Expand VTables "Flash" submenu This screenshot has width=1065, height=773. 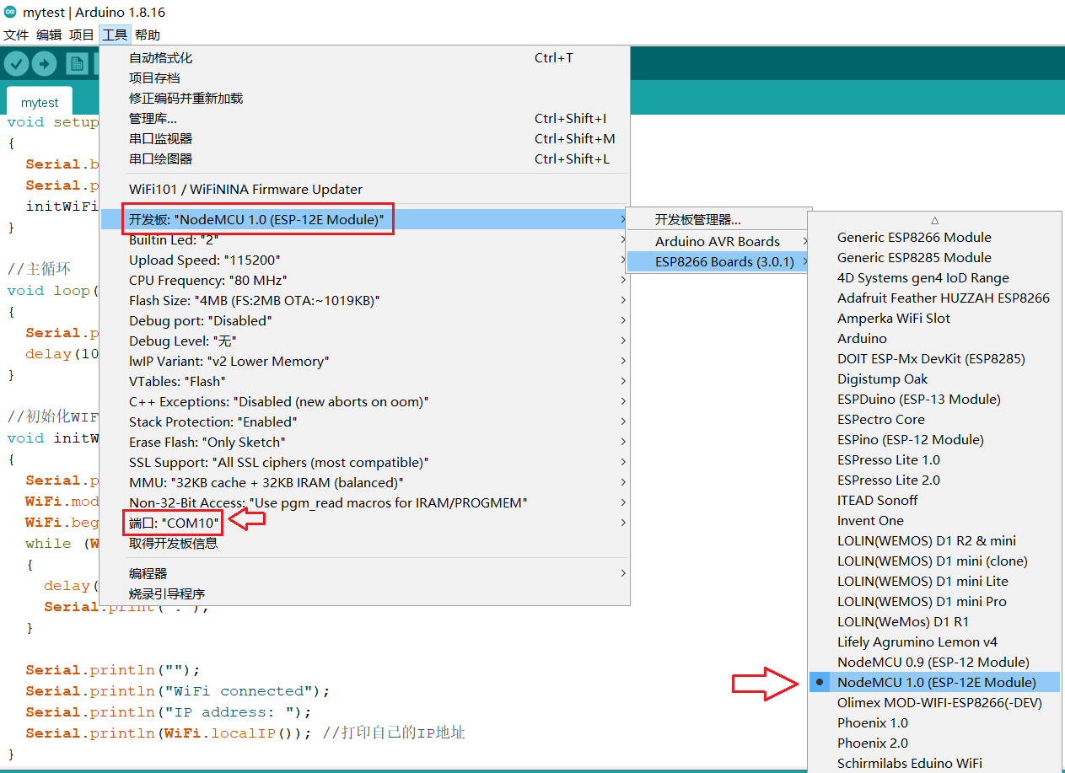pos(364,382)
